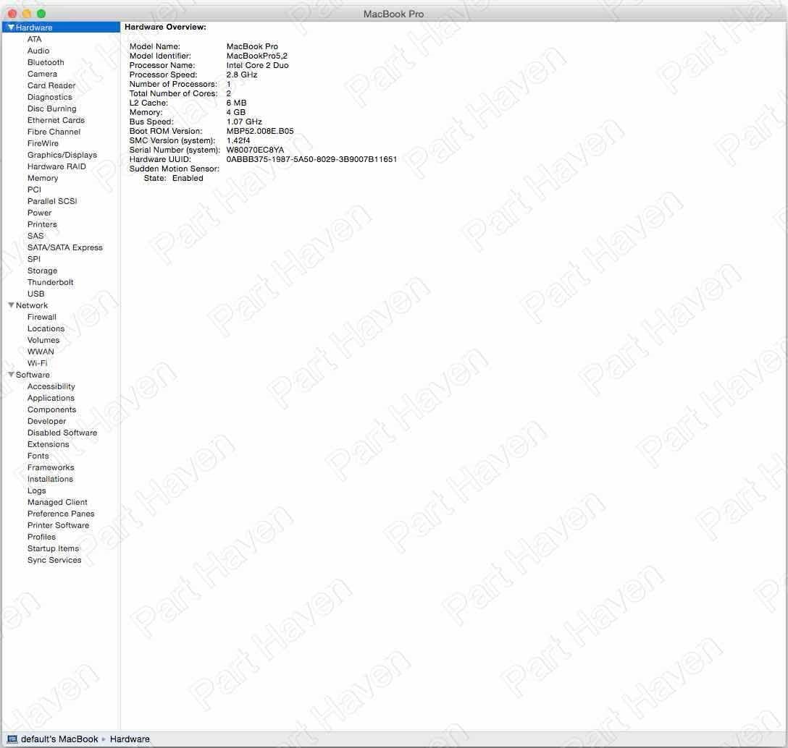Click model identifier MacBookPro5,2
788x748 pixels.
[x=257, y=56]
